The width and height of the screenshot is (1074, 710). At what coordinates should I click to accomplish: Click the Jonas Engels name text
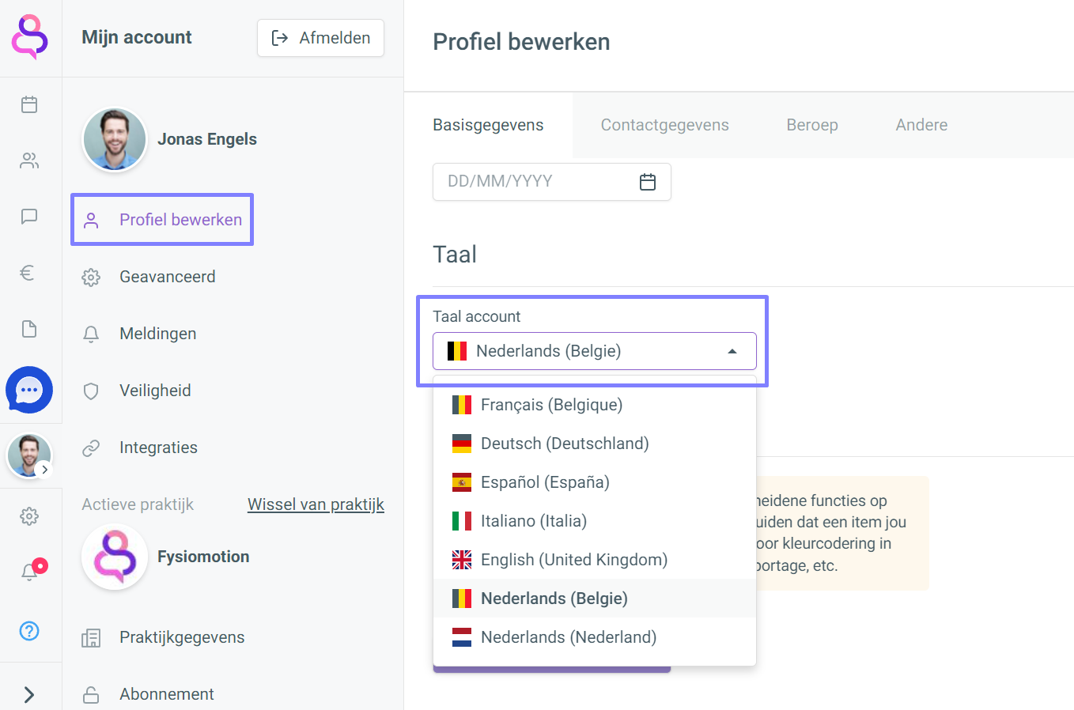coord(207,139)
